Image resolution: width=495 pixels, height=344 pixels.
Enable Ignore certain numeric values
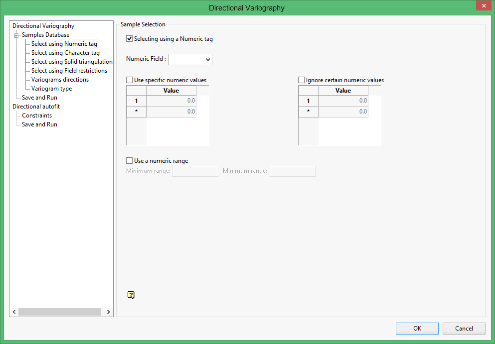coord(301,80)
